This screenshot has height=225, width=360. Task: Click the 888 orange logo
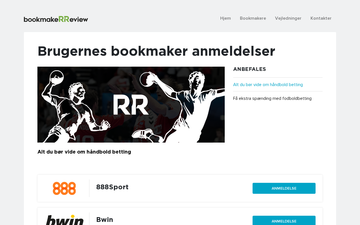click(64, 188)
